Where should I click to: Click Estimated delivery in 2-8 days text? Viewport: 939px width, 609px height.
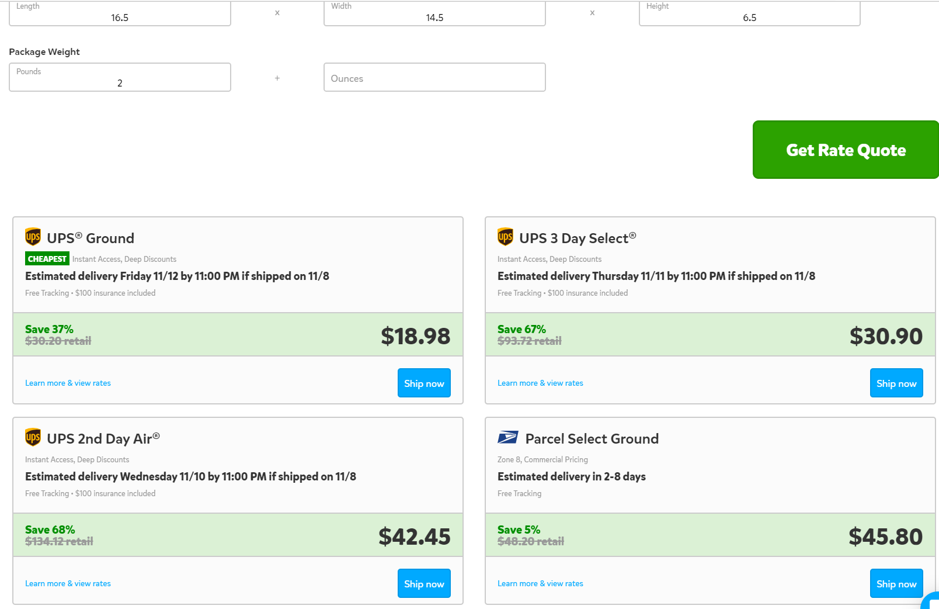click(x=572, y=476)
